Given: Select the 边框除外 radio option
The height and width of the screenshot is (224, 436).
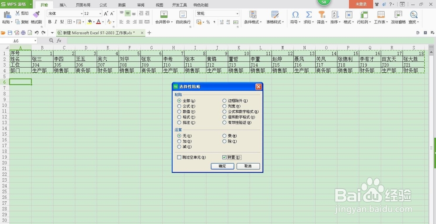Looking at the screenshot, I should pos(225,101).
